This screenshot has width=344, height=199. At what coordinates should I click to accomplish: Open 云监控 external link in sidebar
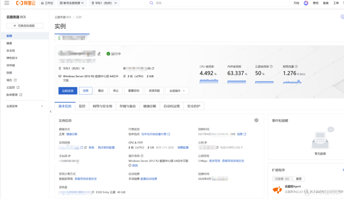point(13,87)
